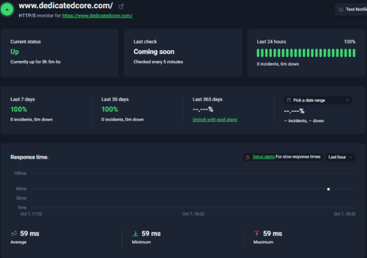The image size is (367, 258).
Task: Click the 'Oct 7, 18:02' axis label
Action: pos(193,214)
